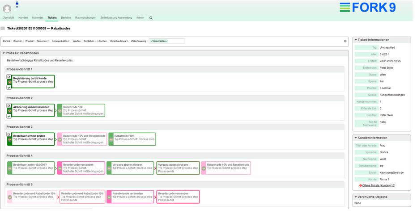Click edit icon for Registrierung durch Kunde
Viewport: 417px width, 214px height.
tap(9, 77)
